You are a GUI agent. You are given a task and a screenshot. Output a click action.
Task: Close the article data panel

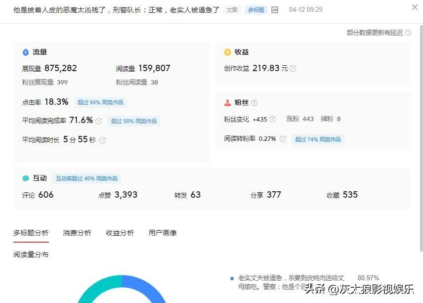[x=414, y=7]
